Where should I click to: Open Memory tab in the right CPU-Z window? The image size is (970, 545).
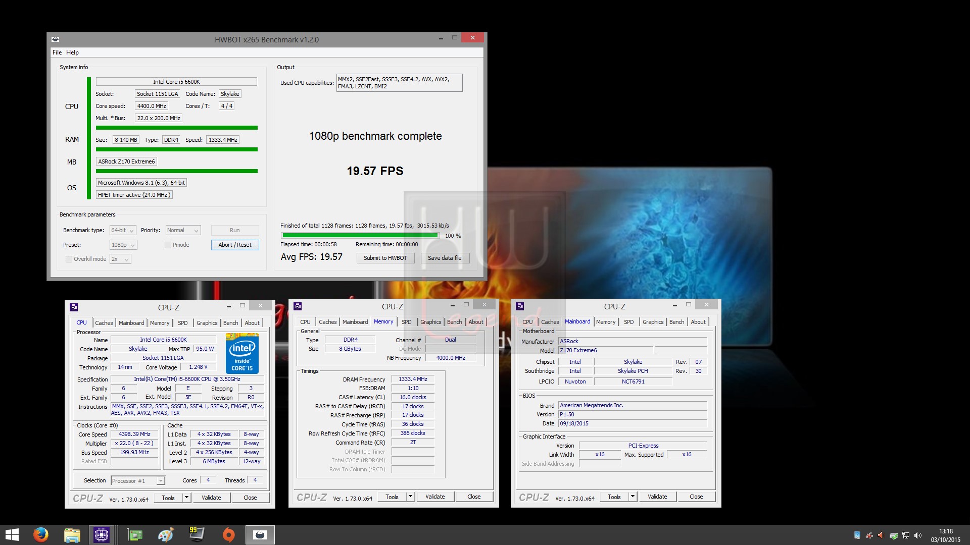606,322
